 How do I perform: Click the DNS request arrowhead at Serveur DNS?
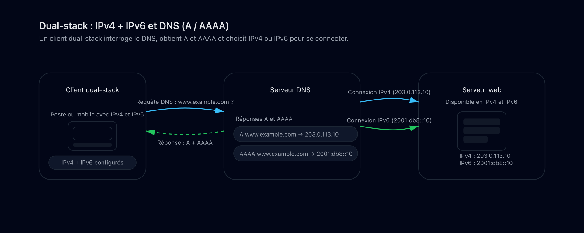[220, 111]
